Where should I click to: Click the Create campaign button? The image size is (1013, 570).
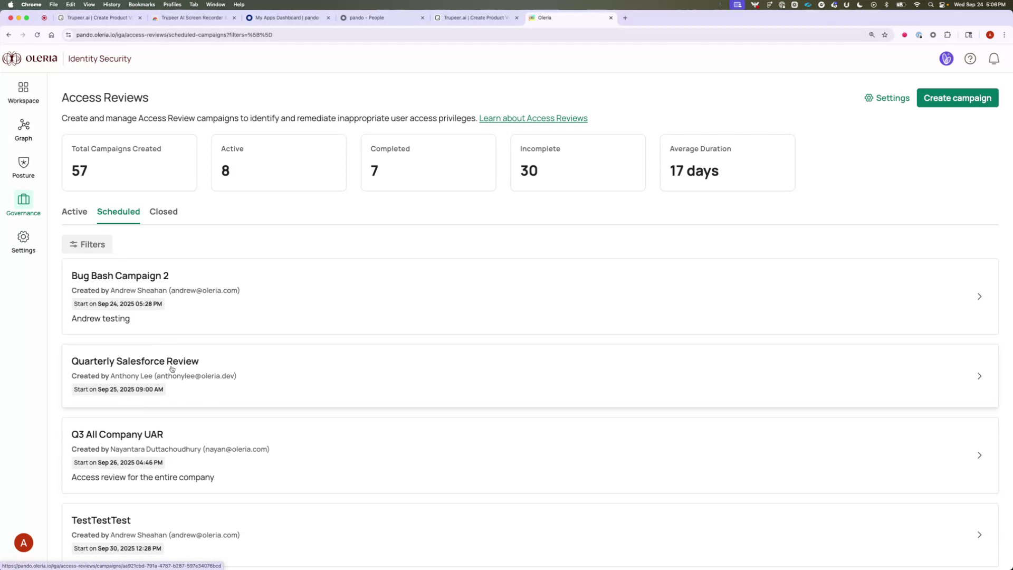[x=957, y=98]
